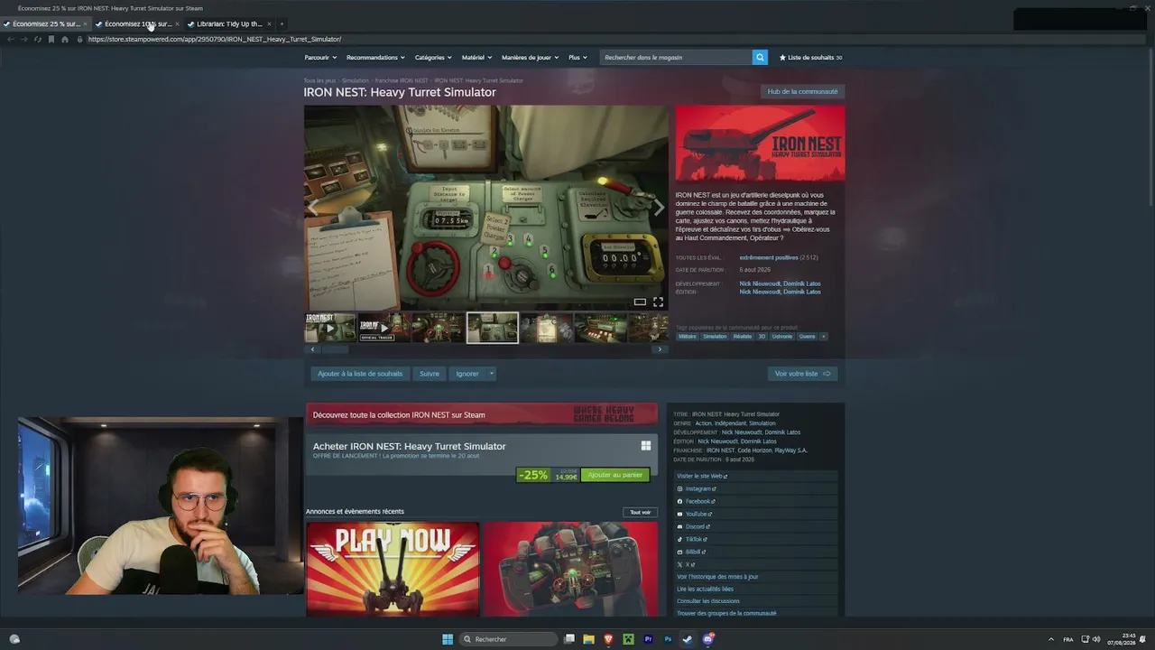Open a new tab with the plus icon
Viewport: 1155px width, 650px height.
point(282,23)
